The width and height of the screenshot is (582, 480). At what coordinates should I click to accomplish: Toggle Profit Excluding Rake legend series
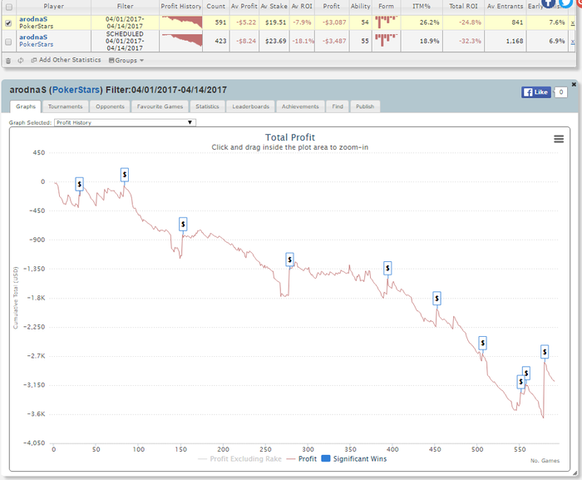click(x=240, y=459)
